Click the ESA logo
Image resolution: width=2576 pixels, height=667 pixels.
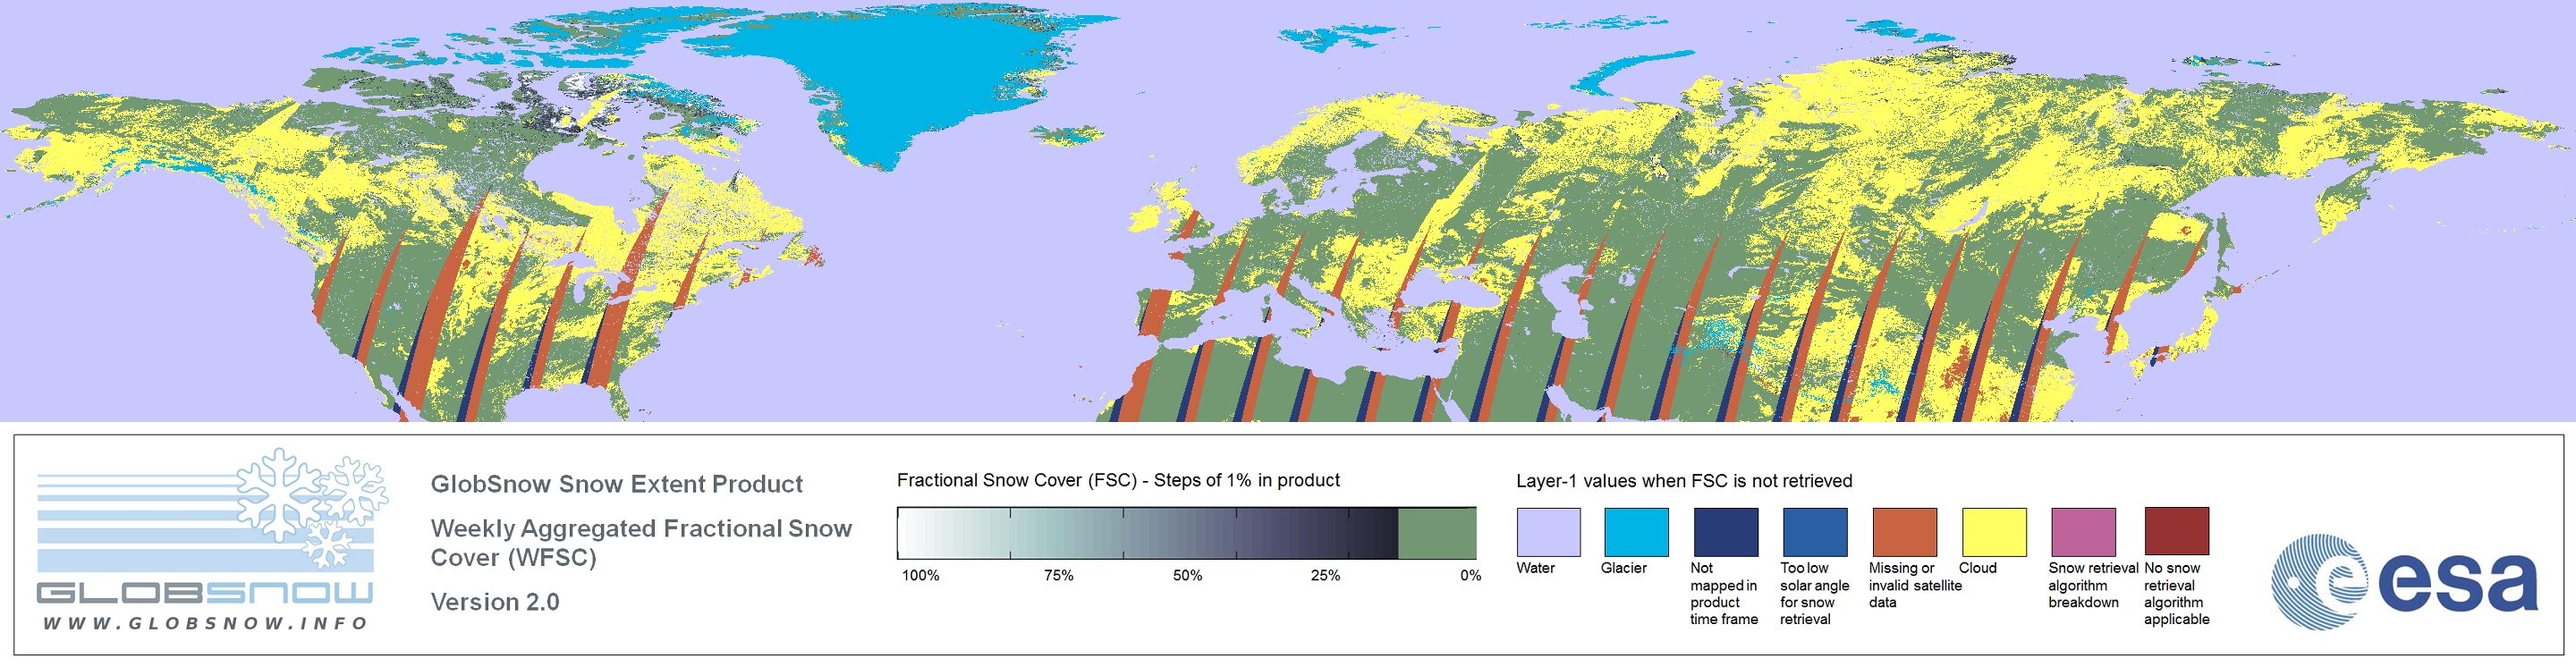click(x=2405, y=582)
